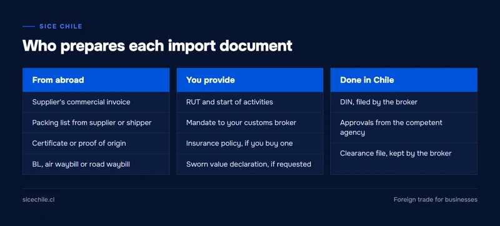500x226 pixels.
Task: Select 'RUT and start of activities' row
Action: pos(249,102)
